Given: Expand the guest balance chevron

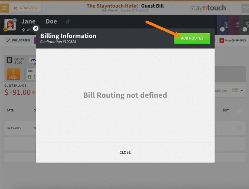Looking at the screenshot, I should point(33,92).
